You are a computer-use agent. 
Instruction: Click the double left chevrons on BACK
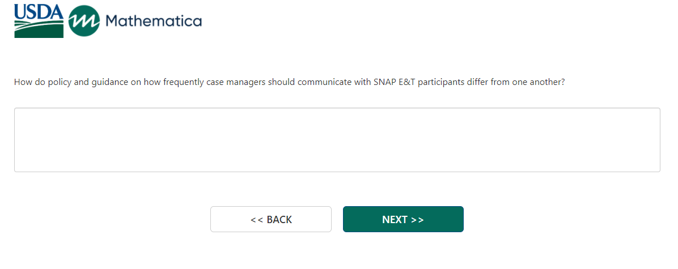click(x=256, y=220)
